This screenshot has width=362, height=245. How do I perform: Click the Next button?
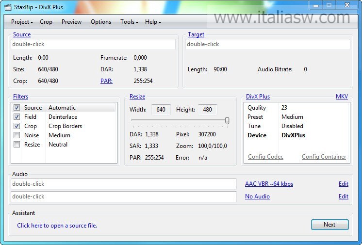tap(329, 225)
